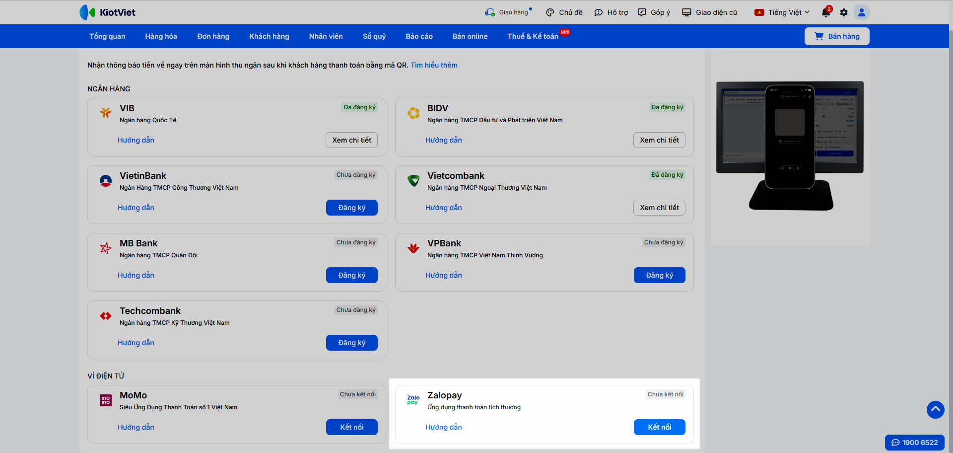View VIB details with Xem chi tiết
This screenshot has height=453, width=953.
[352, 140]
